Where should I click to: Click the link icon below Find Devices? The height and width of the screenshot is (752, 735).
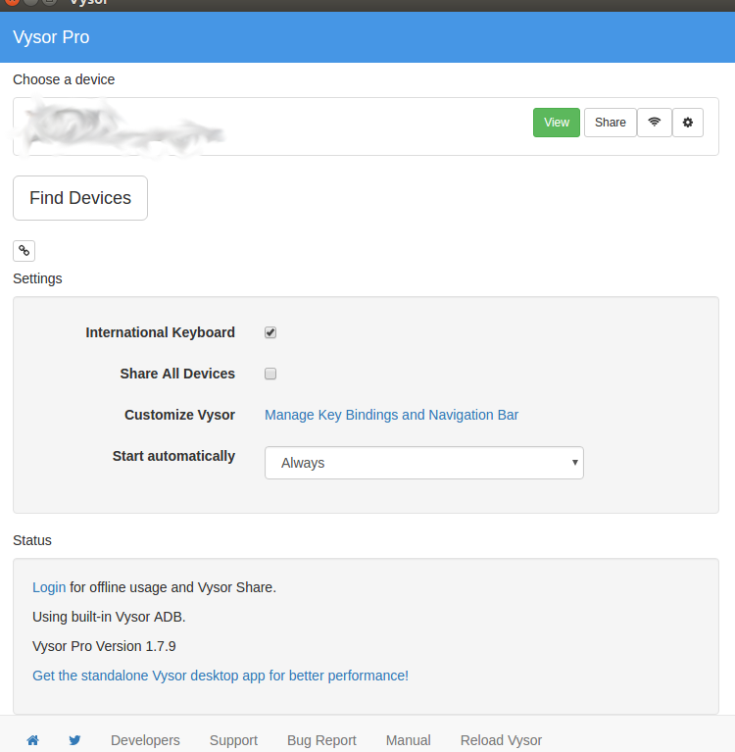[24, 251]
